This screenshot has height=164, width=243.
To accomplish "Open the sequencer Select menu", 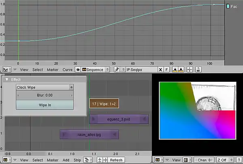I will tap(38, 160).
